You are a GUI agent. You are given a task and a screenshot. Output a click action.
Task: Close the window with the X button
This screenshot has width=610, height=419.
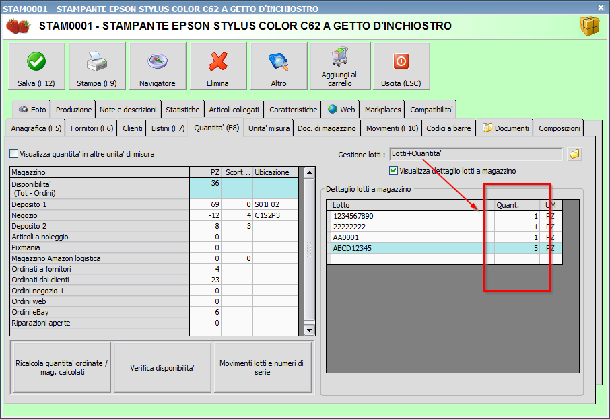tap(601, 7)
